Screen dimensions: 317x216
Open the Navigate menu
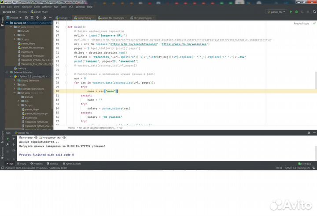[27, 7]
